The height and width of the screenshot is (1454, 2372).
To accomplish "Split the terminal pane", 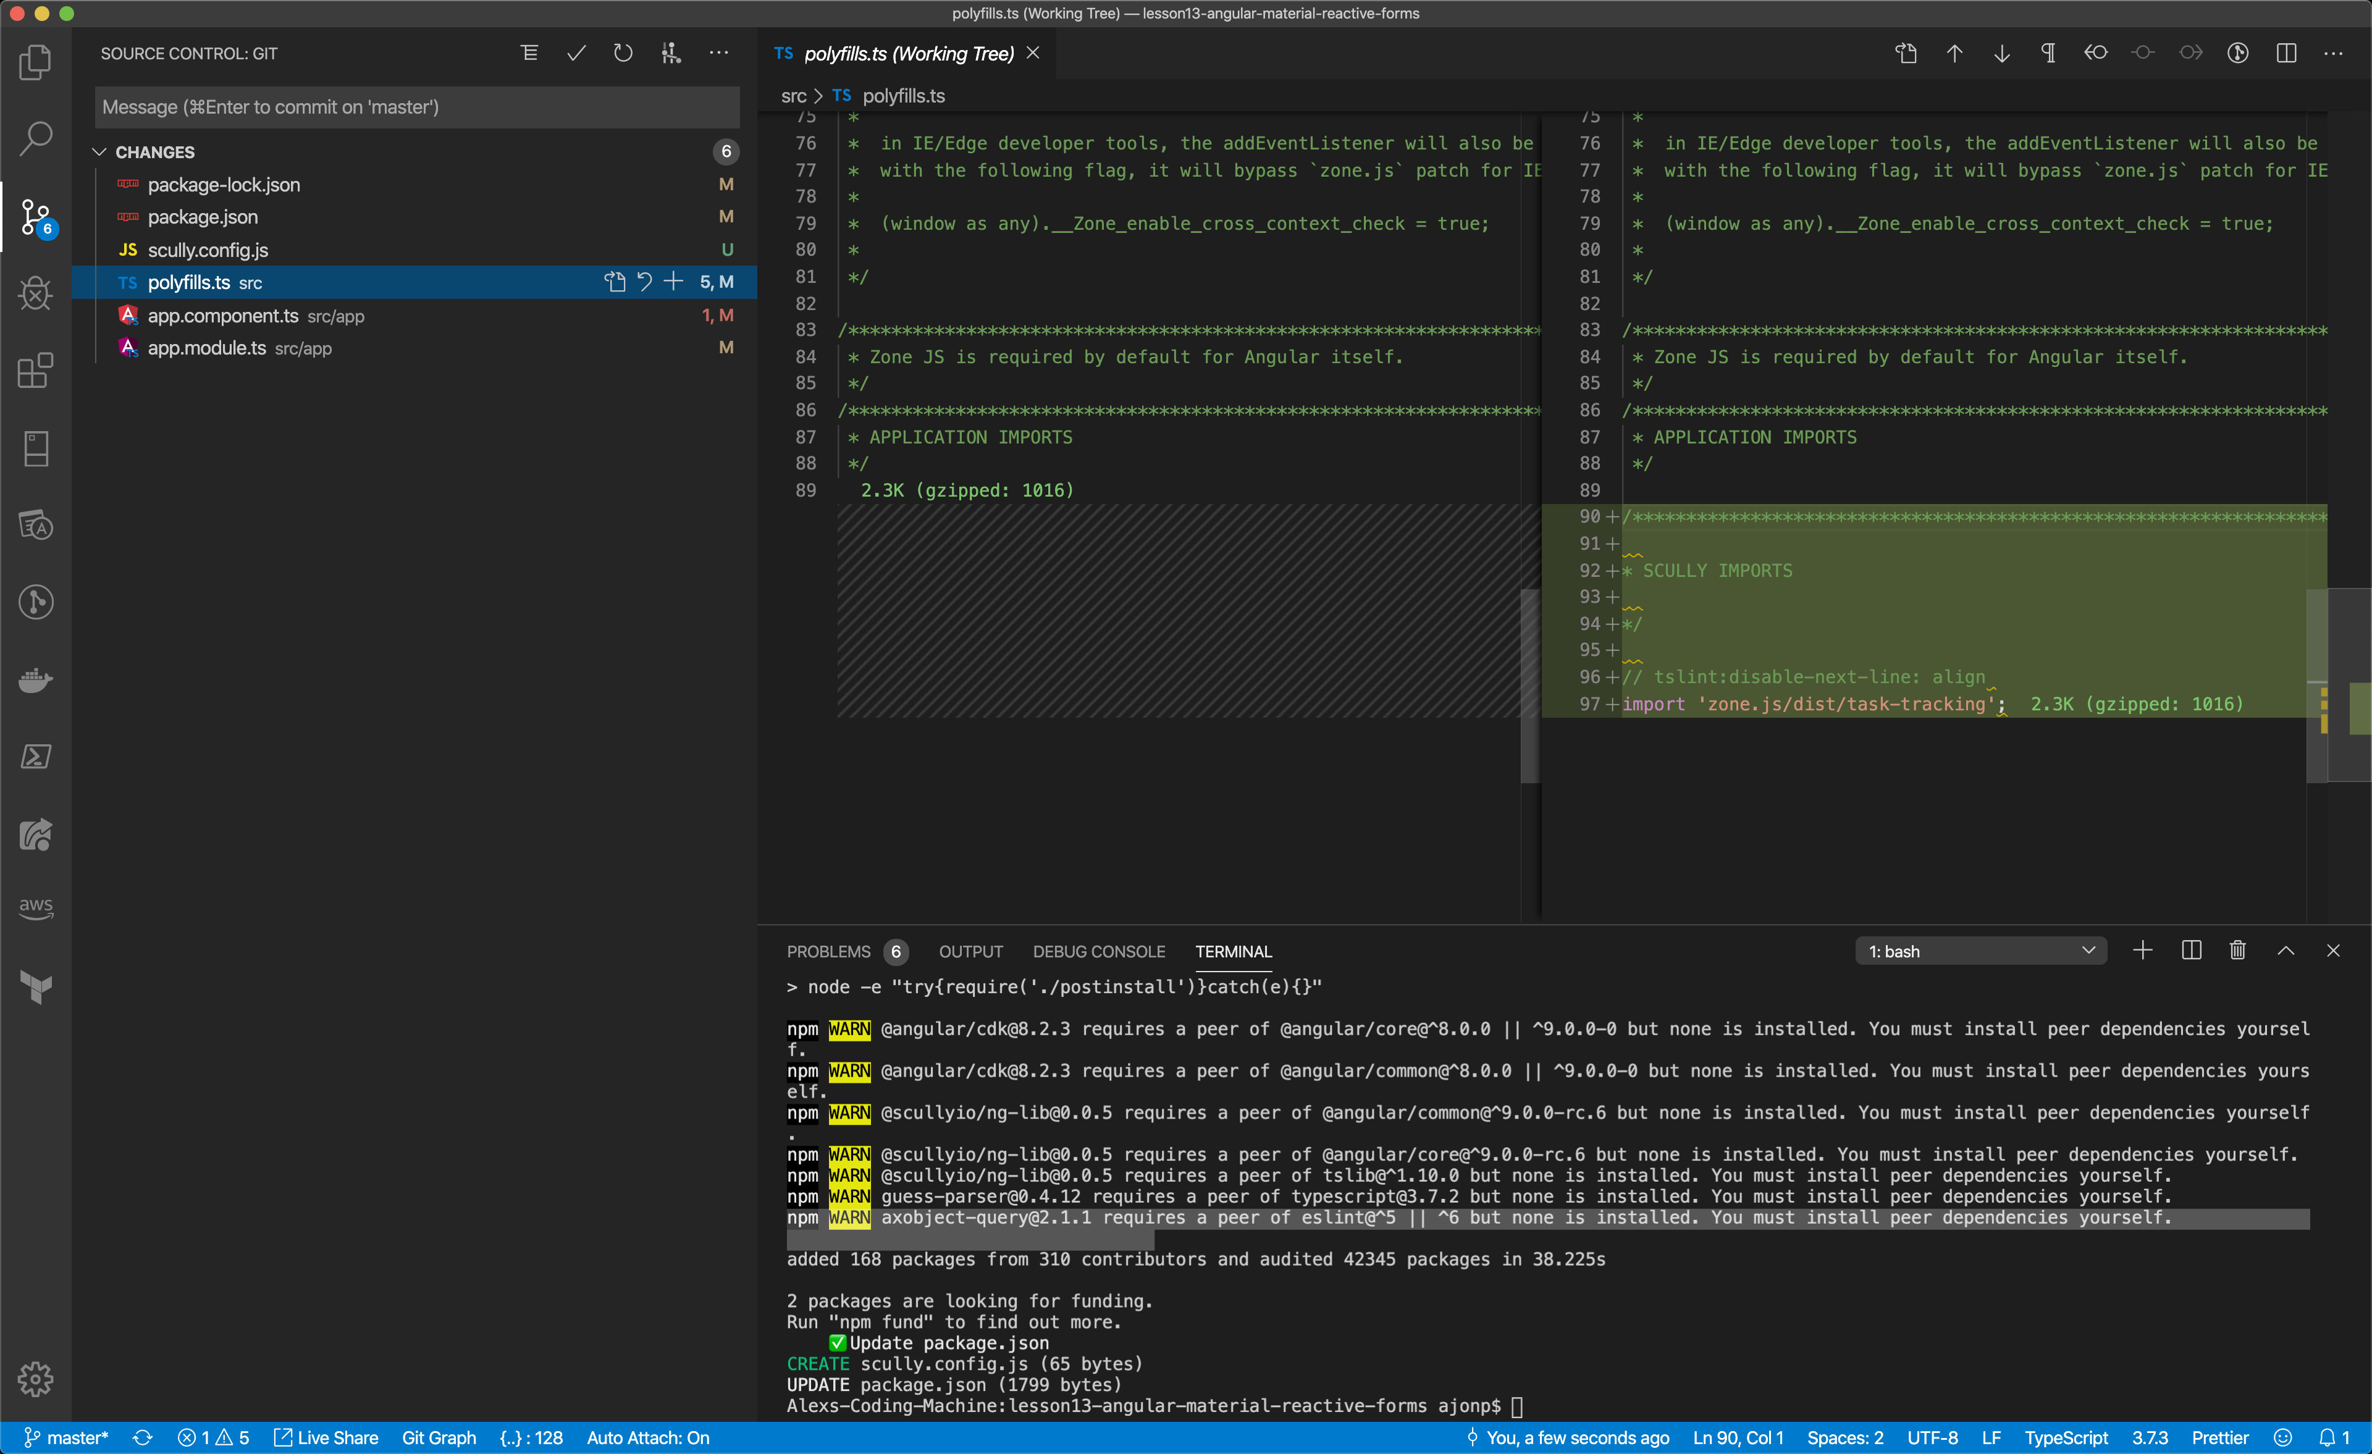I will point(2191,951).
